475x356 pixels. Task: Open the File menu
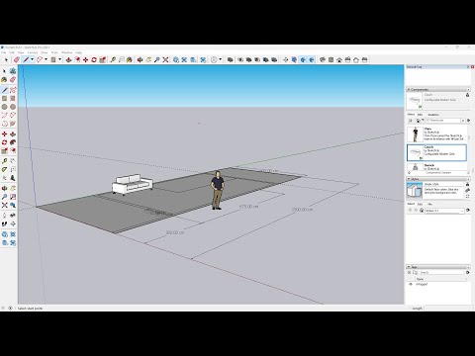4,52
